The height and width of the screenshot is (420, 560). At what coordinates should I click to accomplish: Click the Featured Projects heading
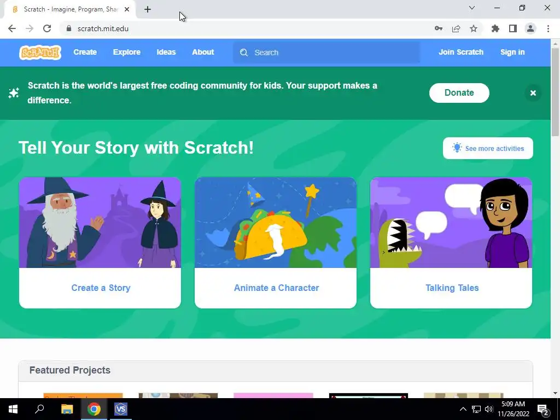tap(70, 370)
